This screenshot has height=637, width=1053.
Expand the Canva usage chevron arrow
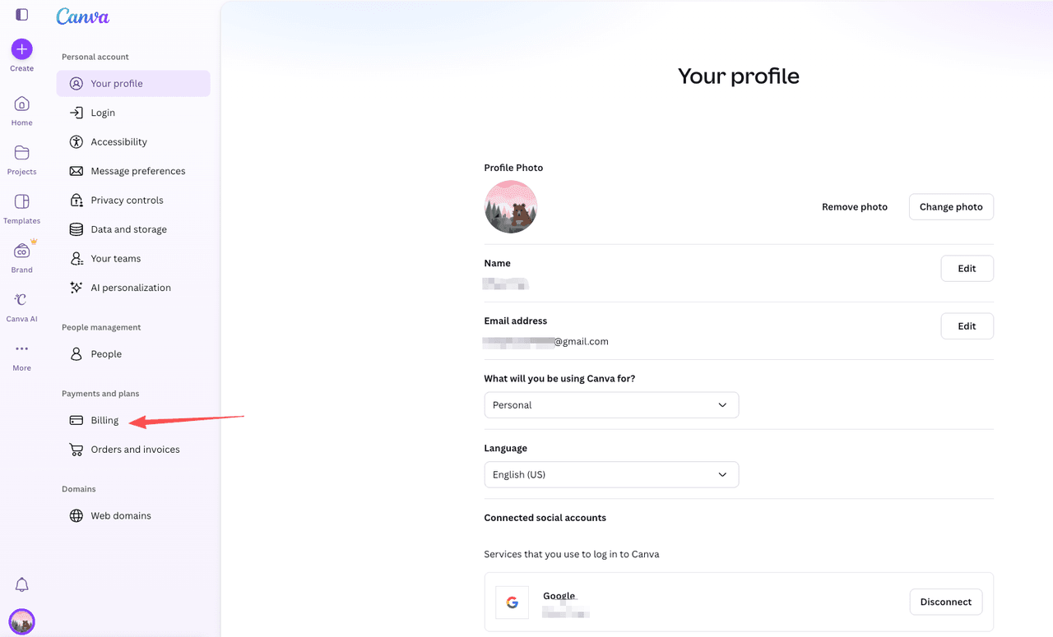722,404
